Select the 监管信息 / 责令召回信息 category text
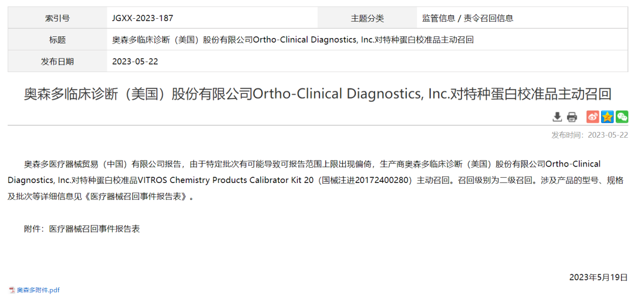 (468, 18)
